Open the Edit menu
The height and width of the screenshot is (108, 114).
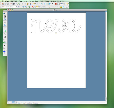[16, 1]
